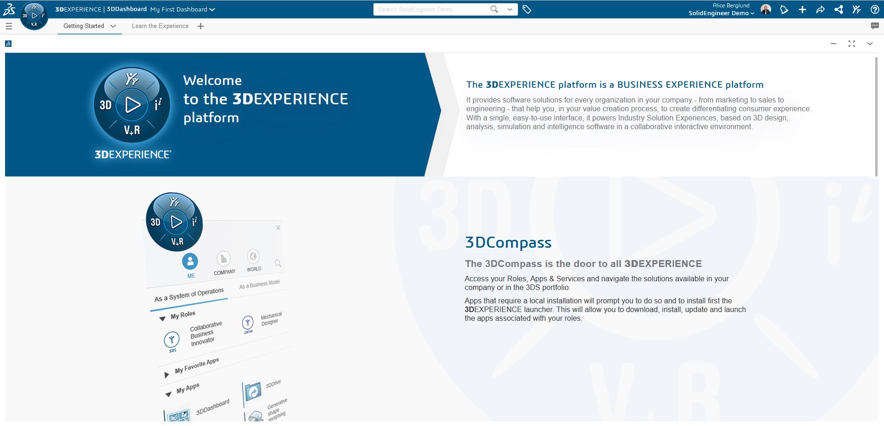Open the communities people icon

click(856, 10)
